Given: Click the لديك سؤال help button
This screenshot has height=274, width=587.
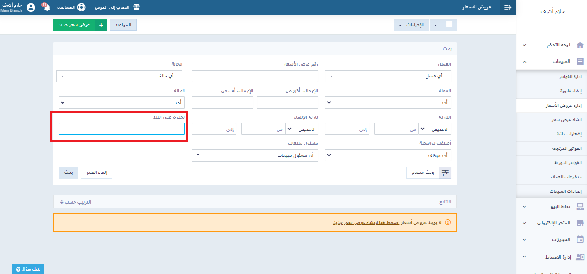Looking at the screenshot, I should pyautogui.click(x=28, y=269).
